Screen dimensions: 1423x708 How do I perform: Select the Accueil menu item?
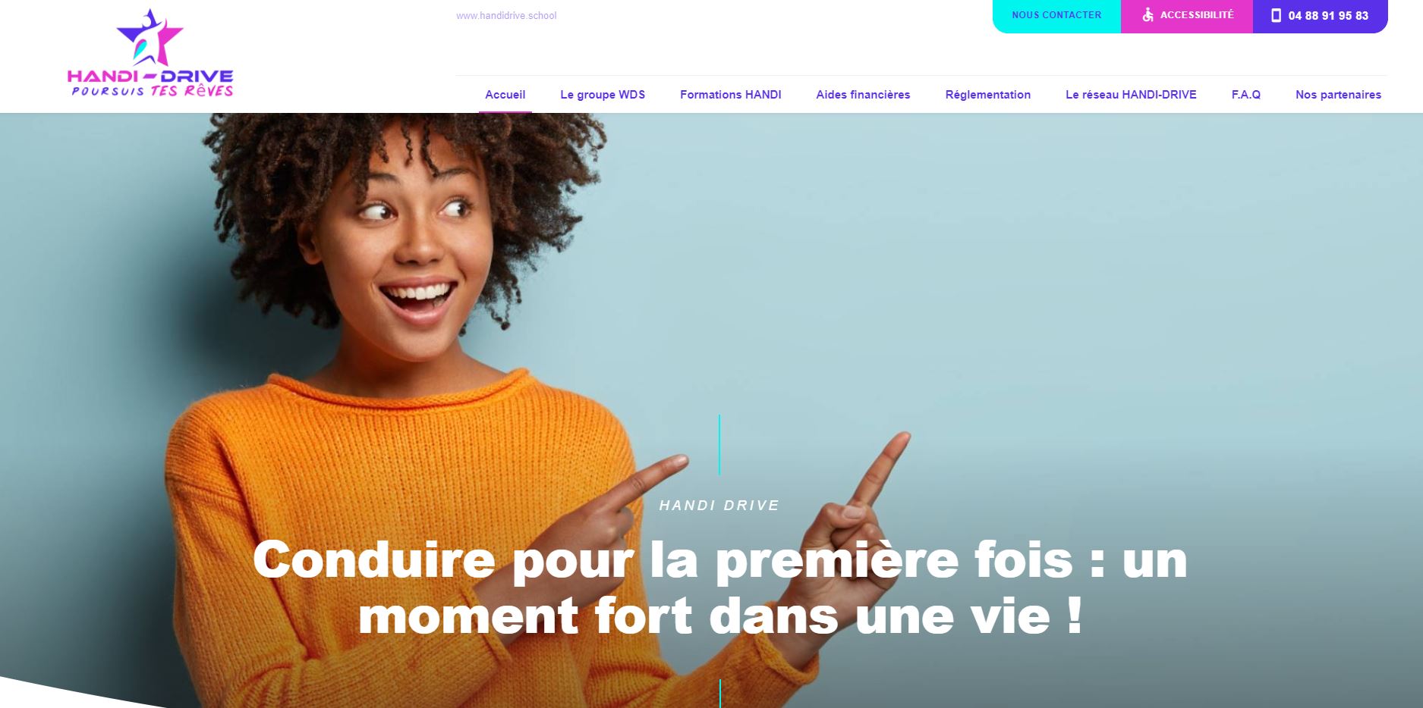pyautogui.click(x=505, y=95)
